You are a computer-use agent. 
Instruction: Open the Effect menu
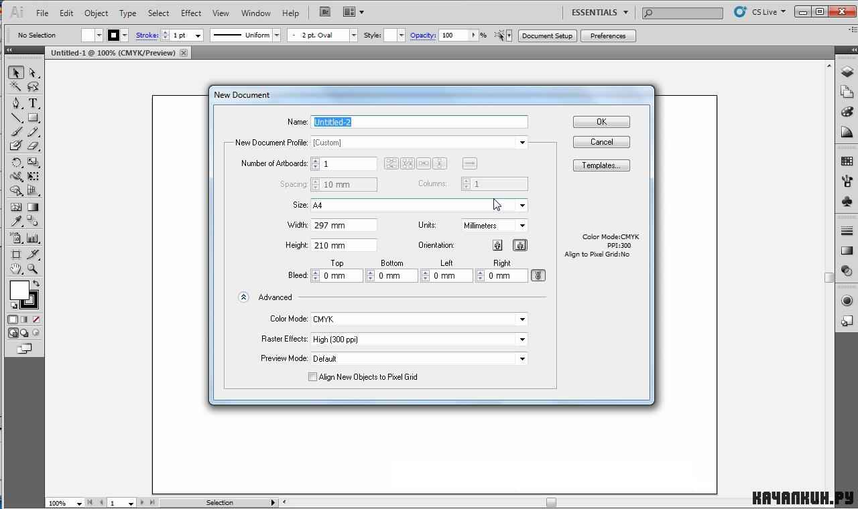(191, 13)
